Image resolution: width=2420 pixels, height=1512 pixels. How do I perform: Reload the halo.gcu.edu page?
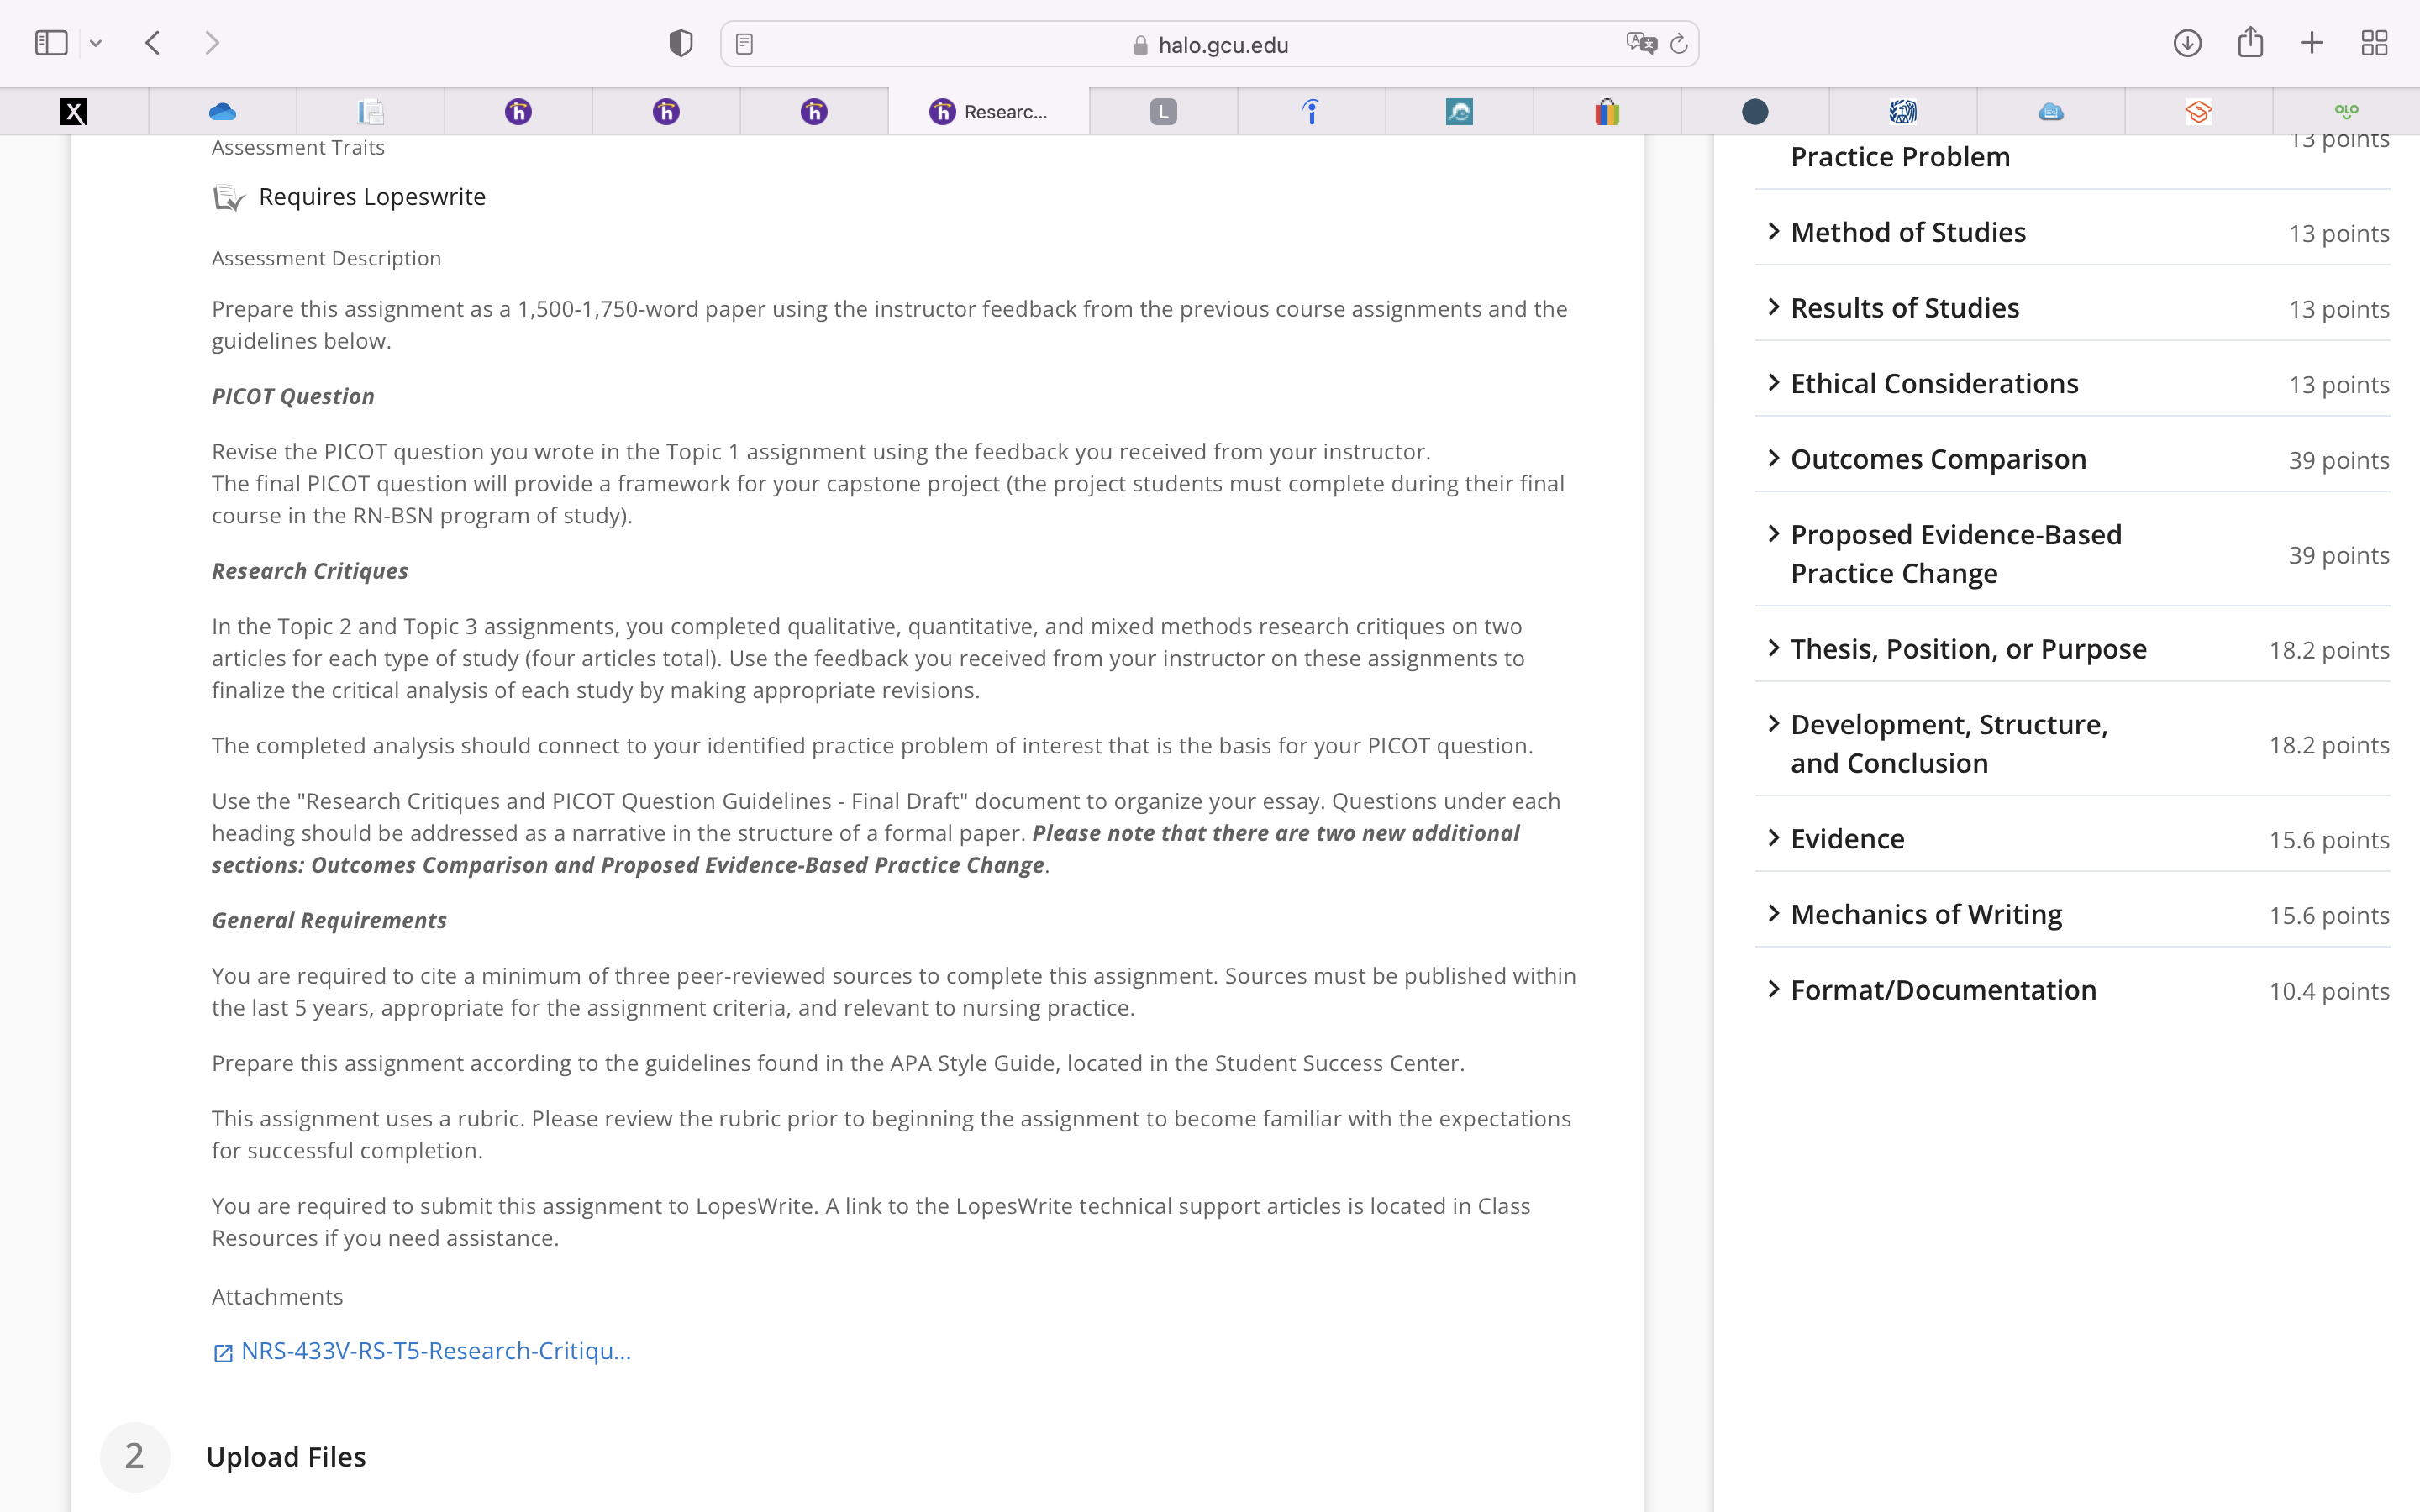(x=1679, y=44)
